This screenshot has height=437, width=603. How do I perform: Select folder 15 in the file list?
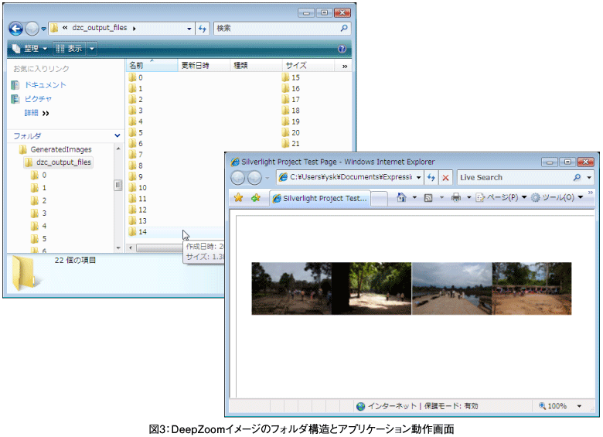pyautogui.click(x=291, y=77)
